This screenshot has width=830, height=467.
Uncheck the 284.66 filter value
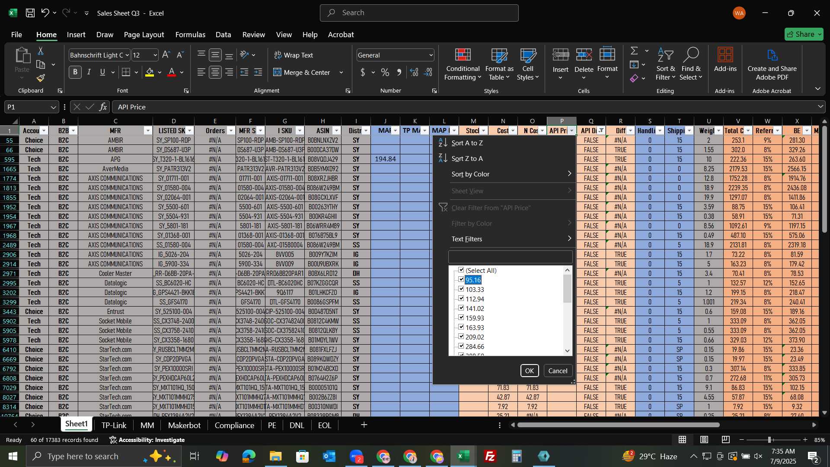click(461, 346)
